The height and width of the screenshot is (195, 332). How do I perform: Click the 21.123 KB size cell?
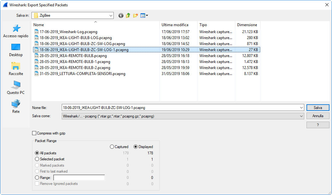[x=250, y=32]
